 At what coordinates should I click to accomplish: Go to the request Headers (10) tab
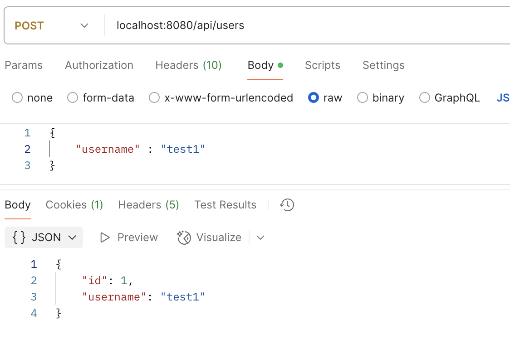click(188, 65)
